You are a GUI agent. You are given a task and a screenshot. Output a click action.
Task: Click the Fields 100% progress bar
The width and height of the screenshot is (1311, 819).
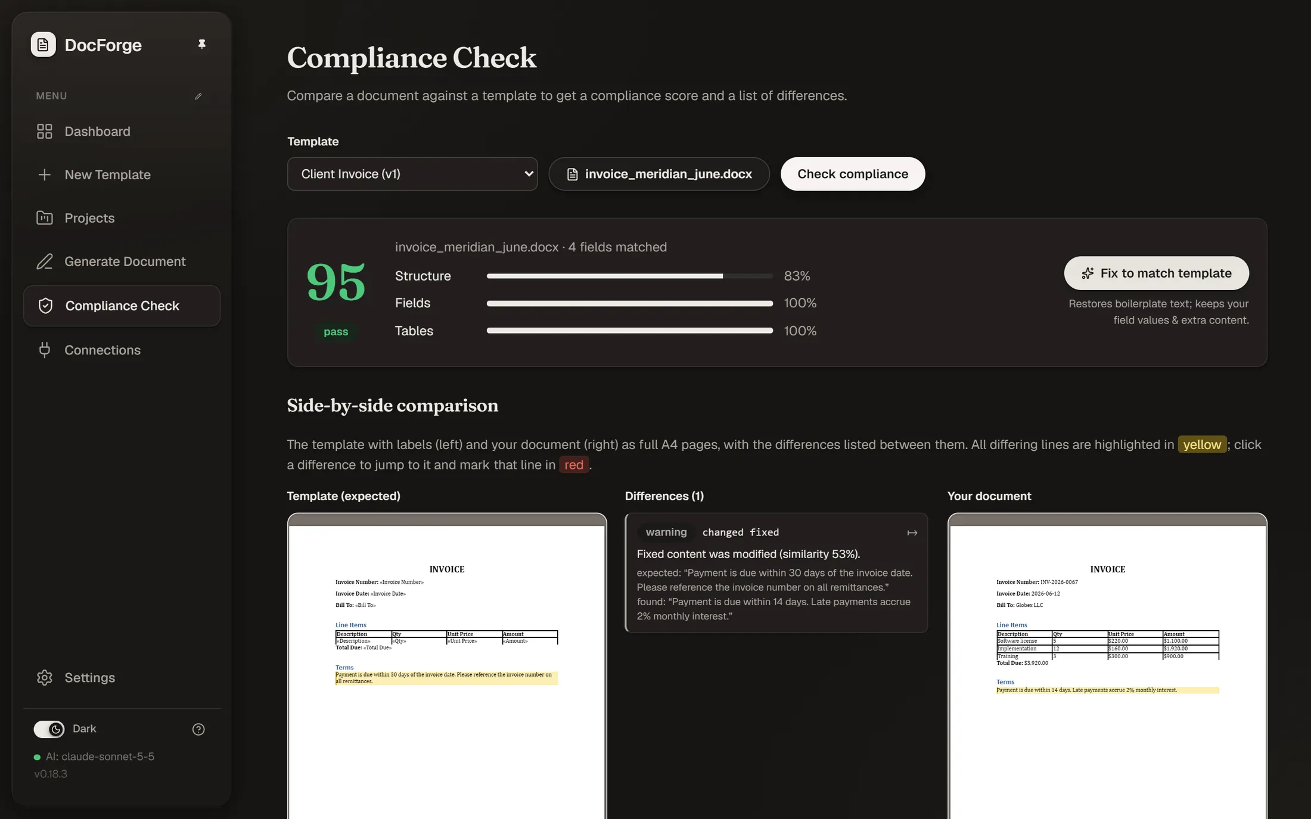629,303
